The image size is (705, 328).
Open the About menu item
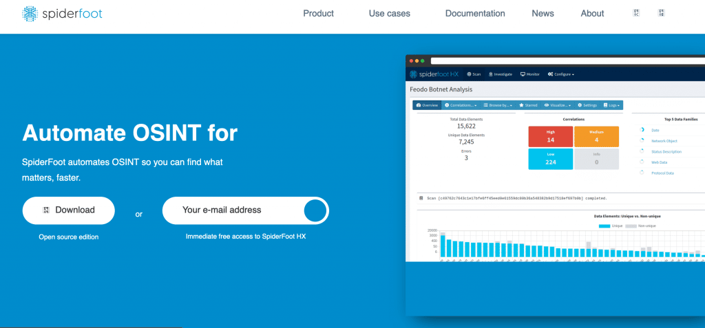[x=592, y=14]
